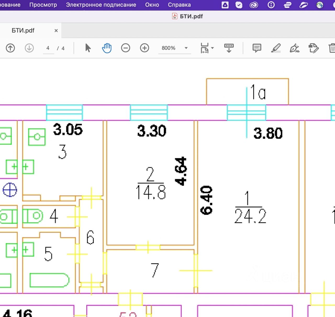
Task: Click the Creative Cloud menu bar icon
Action: pyautogui.click(x=254, y=5)
